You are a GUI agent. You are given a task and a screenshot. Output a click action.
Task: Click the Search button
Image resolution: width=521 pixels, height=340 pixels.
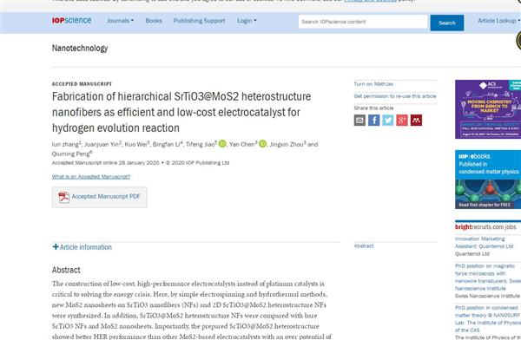(447, 23)
